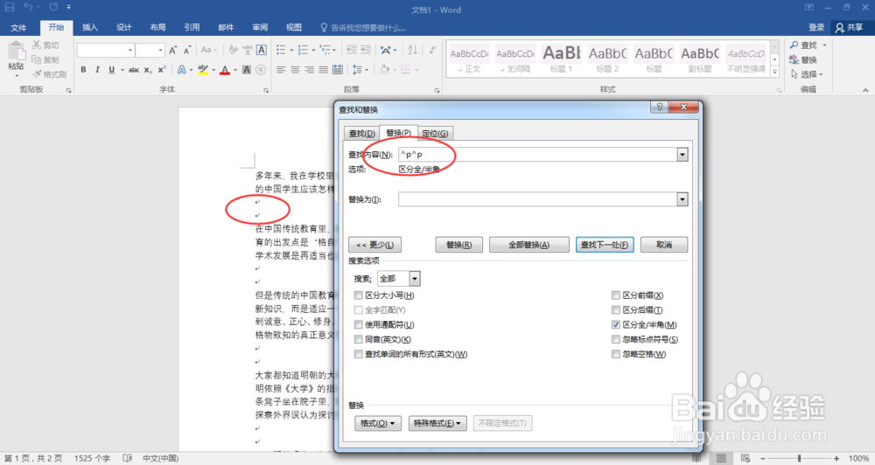The height and width of the screenshot is (465, 875).
Task: Apply superscript formatting
Action: pyautogui.click(x=162, y=70)
